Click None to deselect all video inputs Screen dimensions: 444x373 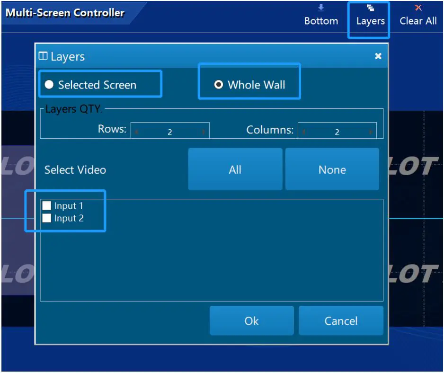(332, 169)
